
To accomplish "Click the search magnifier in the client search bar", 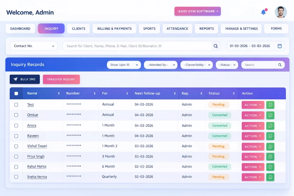I will (x=216, y=46).
